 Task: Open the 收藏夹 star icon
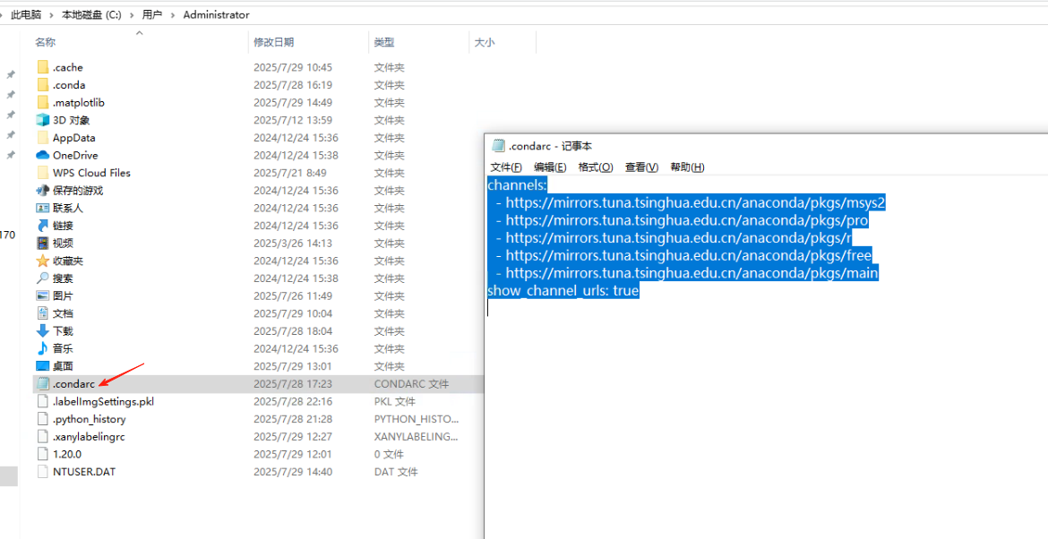point(42,261)
